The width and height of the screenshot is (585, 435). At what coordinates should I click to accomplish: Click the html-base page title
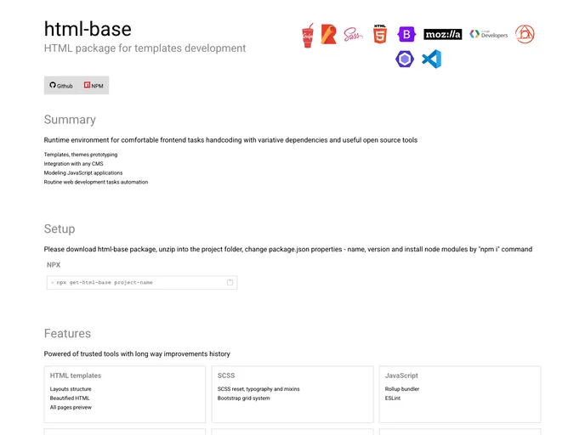[88, 28]
